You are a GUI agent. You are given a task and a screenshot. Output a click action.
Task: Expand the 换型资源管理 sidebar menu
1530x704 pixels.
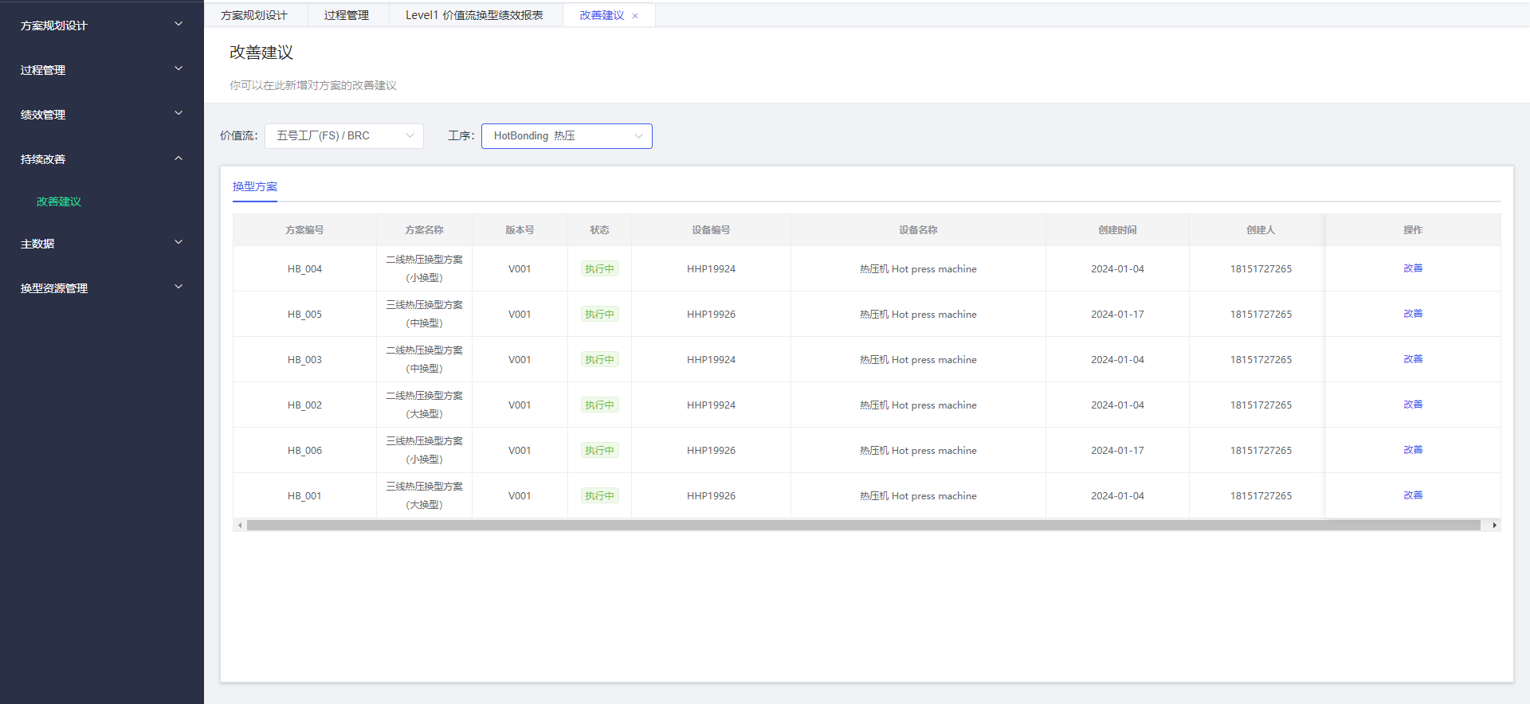[102, 288]
